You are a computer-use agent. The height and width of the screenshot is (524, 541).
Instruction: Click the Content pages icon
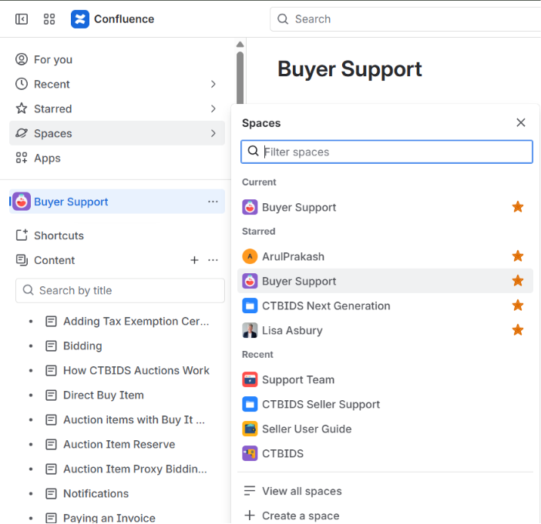[22, 260]
